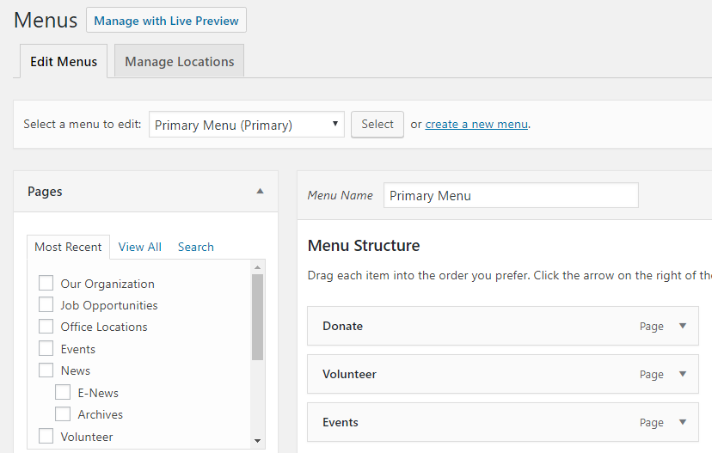Follow the create a new menu link
This screenshot has height=453, width=712.
[x=476, y=125]
